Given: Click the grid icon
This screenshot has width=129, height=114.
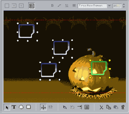Looking at the screenshot, I should click(87, 107).
